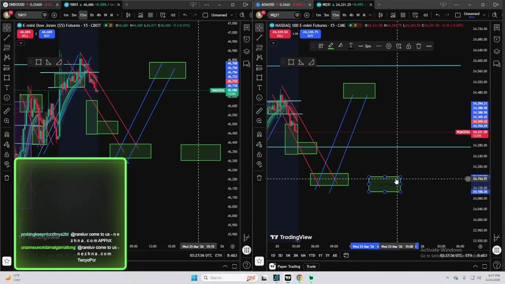The height and width of the screenshot is (284, 505).
Task: Collapse legend arrow under NQ1! SELL button
Action: (273, 43)
